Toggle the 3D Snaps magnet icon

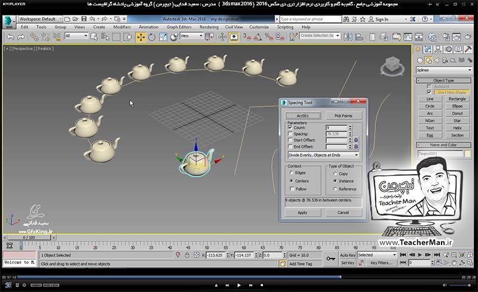pos(247,37)
